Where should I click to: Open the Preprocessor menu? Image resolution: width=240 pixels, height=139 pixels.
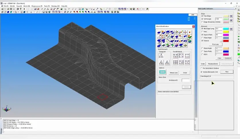click(37, 6)
